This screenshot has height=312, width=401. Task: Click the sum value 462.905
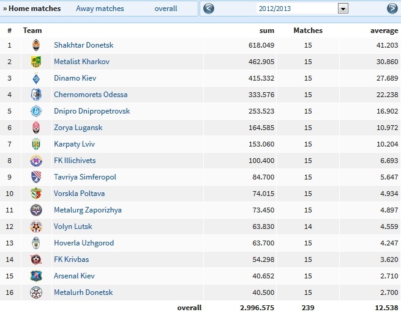(261, 62)
